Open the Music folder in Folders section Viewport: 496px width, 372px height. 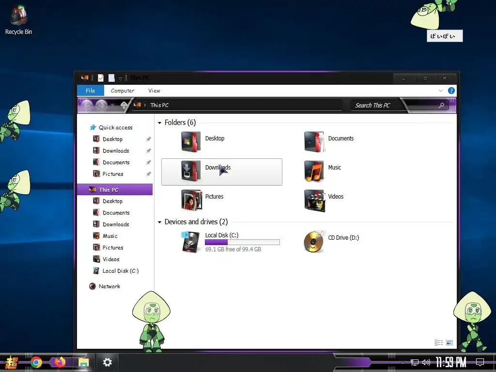click(x=323, y=170)
